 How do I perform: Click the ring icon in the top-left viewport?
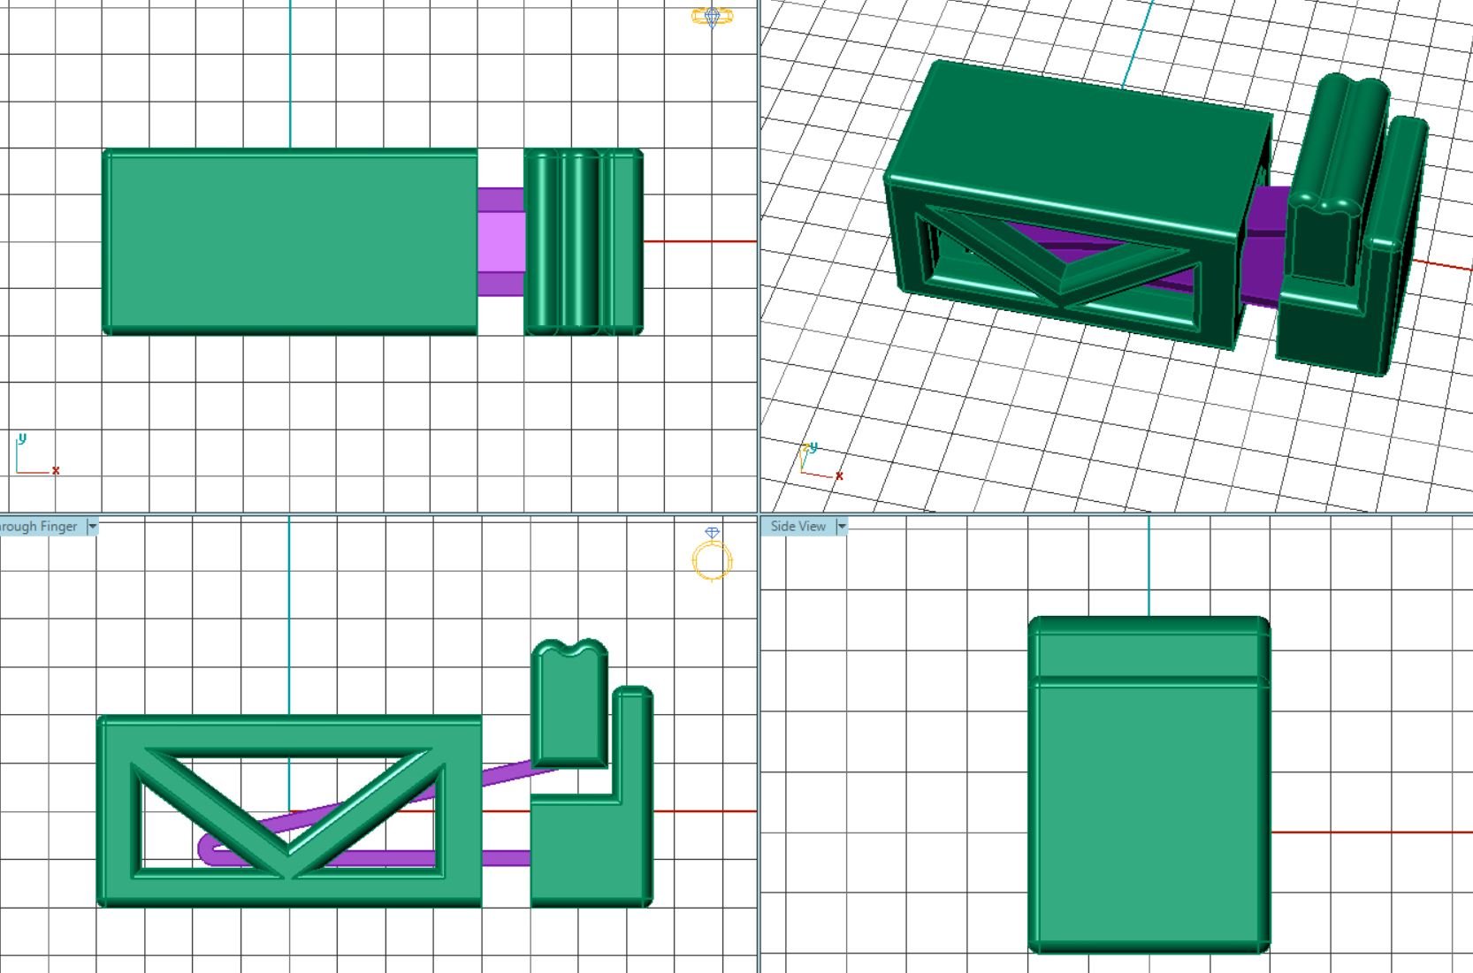tap(711, 17)
